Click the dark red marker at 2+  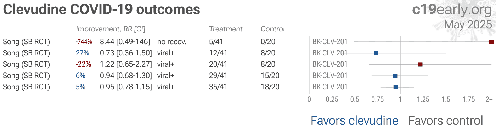coord(491,42)
